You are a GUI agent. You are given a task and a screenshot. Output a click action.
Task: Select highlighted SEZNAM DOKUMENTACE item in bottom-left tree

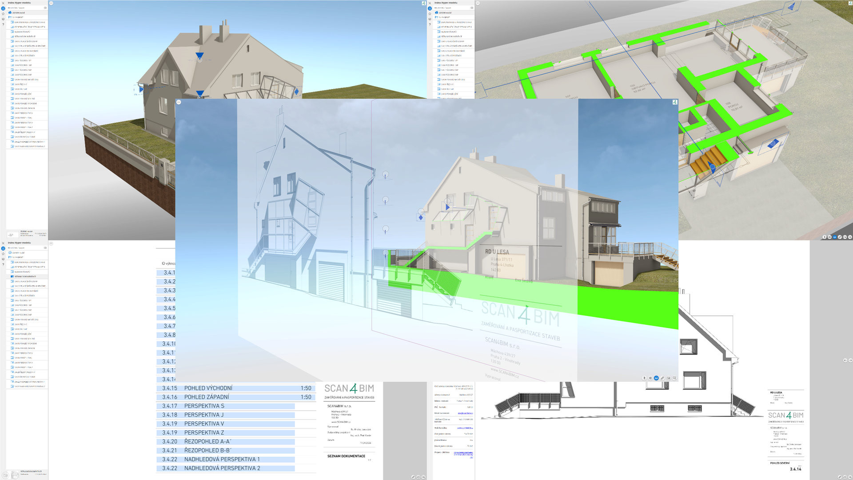click(25, 276)
